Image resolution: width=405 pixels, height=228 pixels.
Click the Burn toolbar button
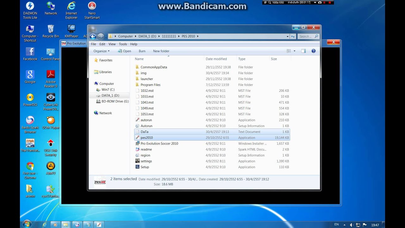pos(142,51)
